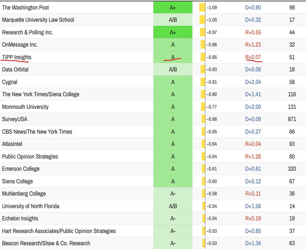
Task: Click the -0.86 score for OnMessage Inc.
Action: point(211,45)
